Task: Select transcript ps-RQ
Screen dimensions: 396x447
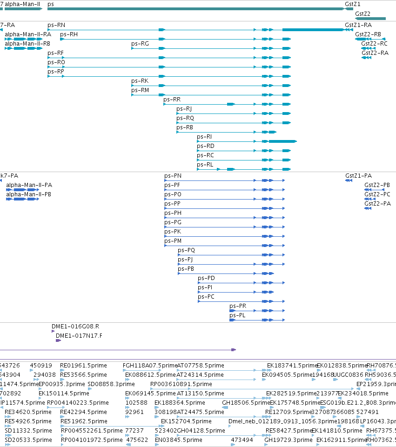Action: tap(234, 123)
